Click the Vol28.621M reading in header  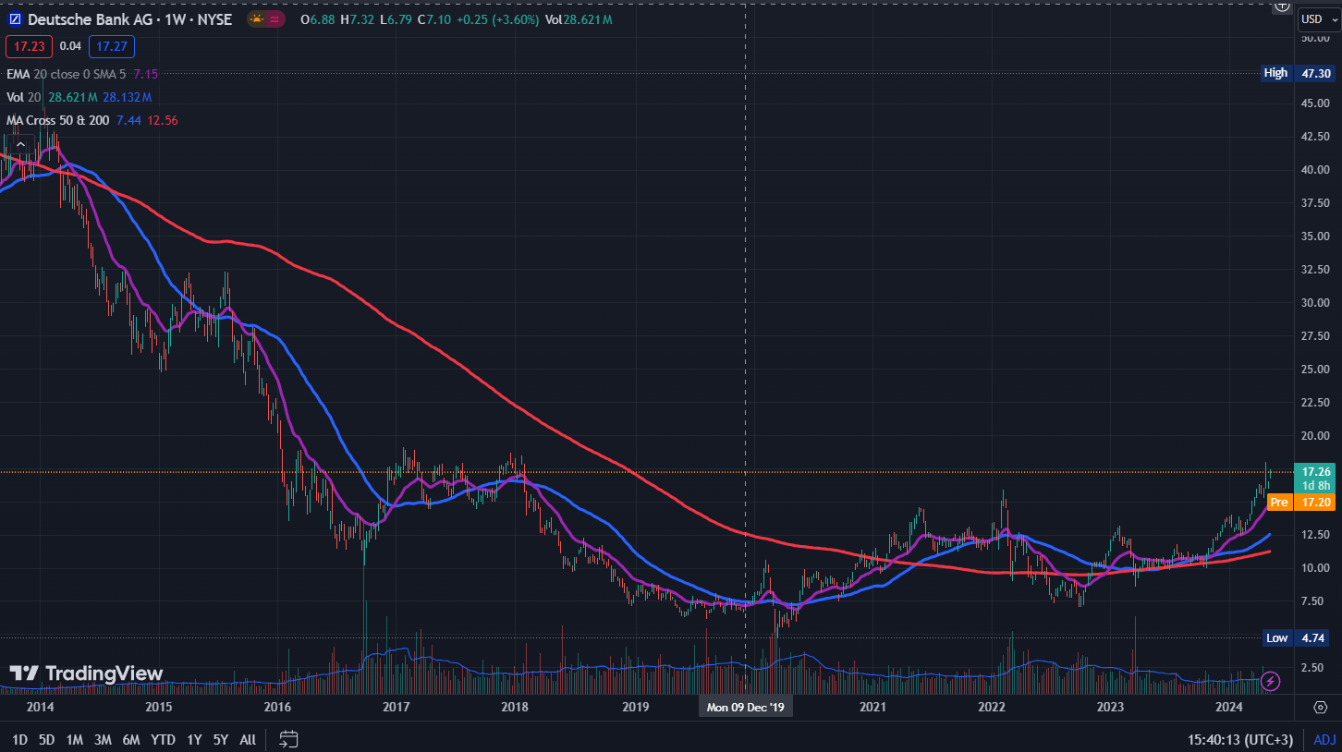578,19
